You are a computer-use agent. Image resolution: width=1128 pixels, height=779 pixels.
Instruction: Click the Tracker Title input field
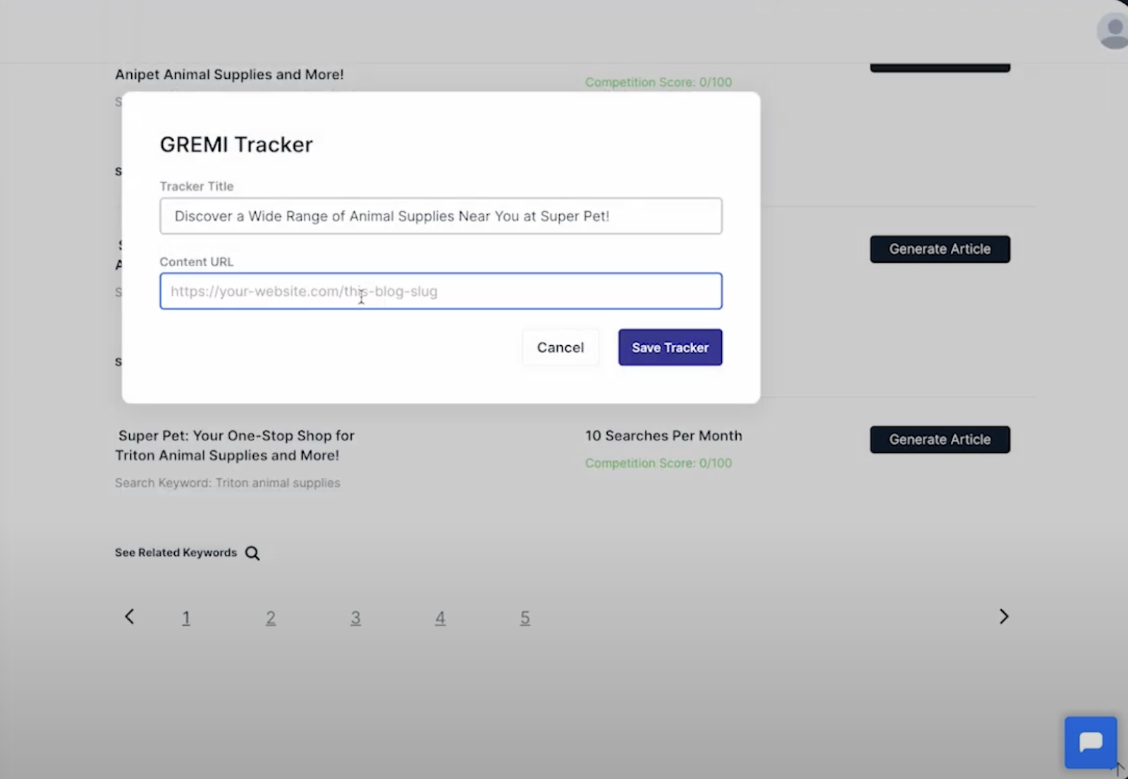point(441,216)
